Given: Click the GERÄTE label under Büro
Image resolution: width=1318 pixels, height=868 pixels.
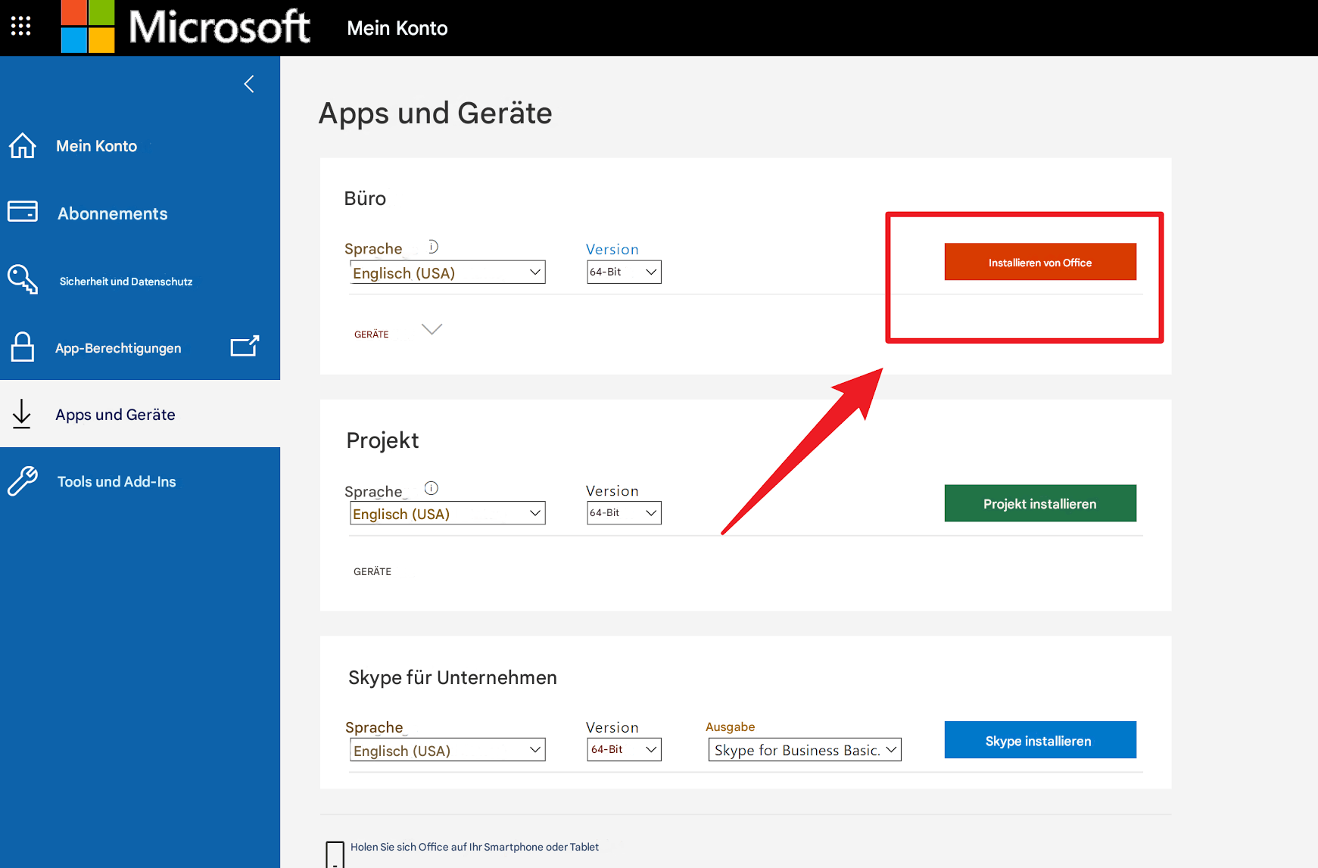Looking at the screenshot, I should click(372, 334).
